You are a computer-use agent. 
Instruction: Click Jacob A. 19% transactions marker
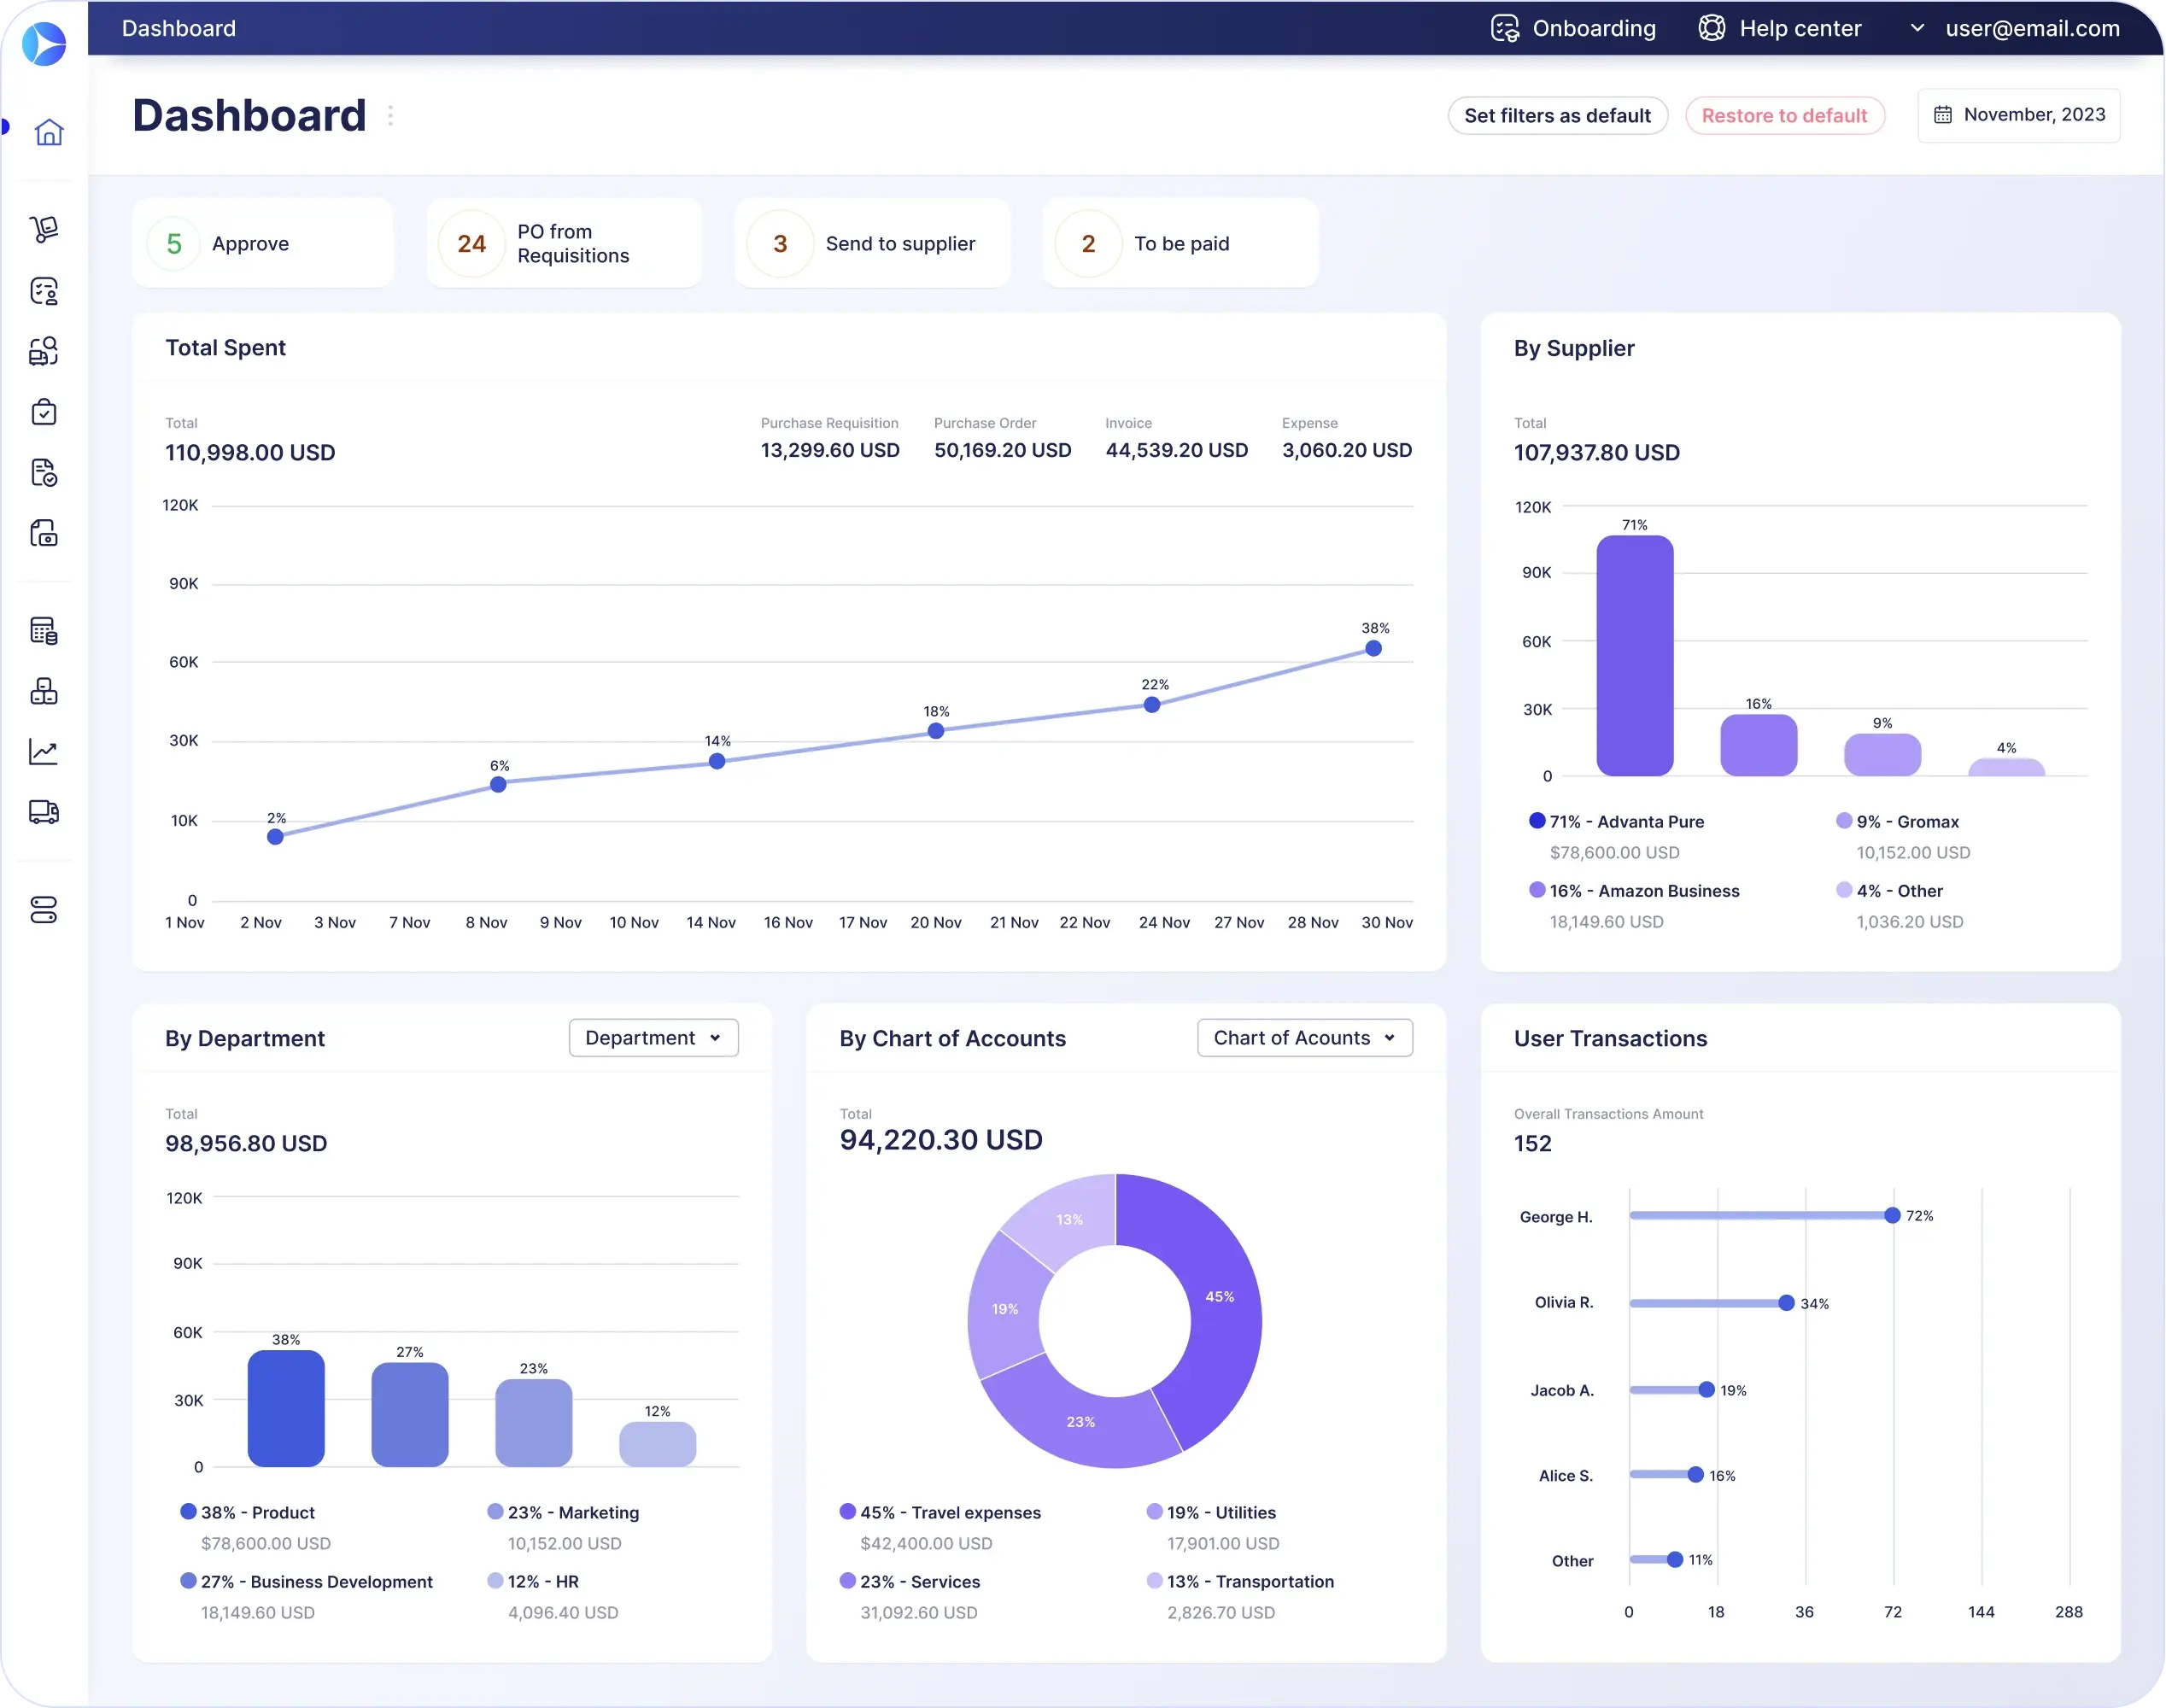pos(1707,1390)
